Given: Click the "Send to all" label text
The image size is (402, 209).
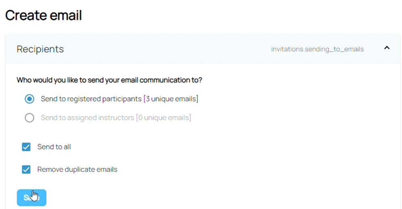Looking at the screenshot, I should coord(54,147).
